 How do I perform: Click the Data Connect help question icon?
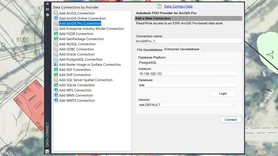pos(159,6)
